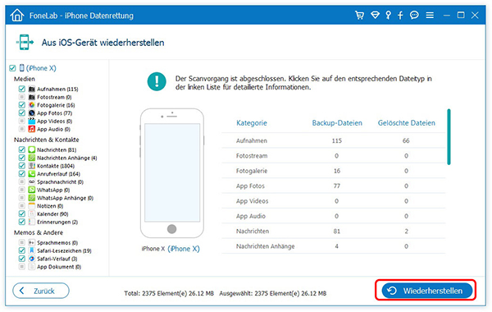This screenshot has width=492, height=312.
Task: Select the App Videos table row
Action: click(x=334, y=201)
